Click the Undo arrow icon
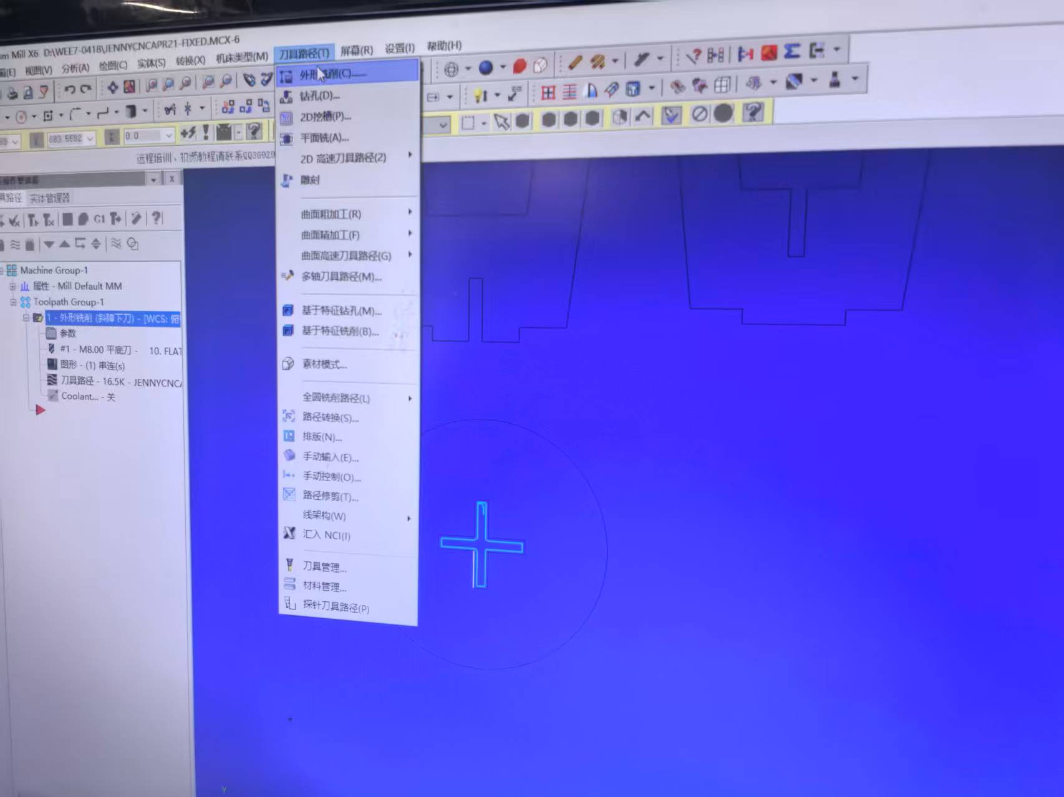The width and height of the screenshot is (1064, 797). click(69, 90)
